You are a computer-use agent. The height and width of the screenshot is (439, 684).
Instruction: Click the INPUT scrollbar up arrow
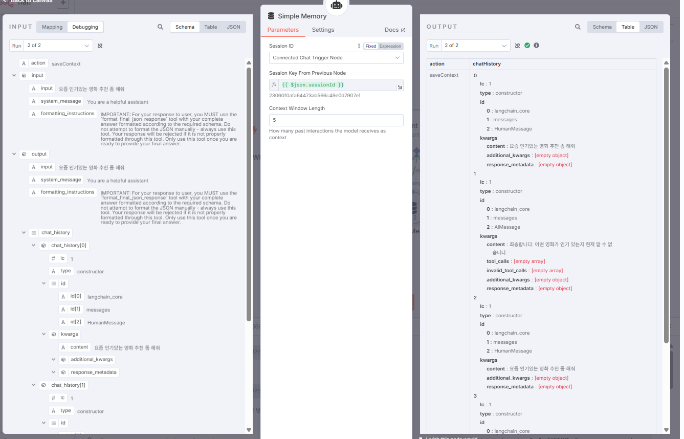click(249, 62)
